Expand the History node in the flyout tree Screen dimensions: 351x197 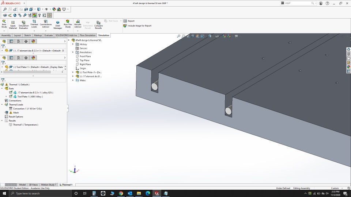73,44
